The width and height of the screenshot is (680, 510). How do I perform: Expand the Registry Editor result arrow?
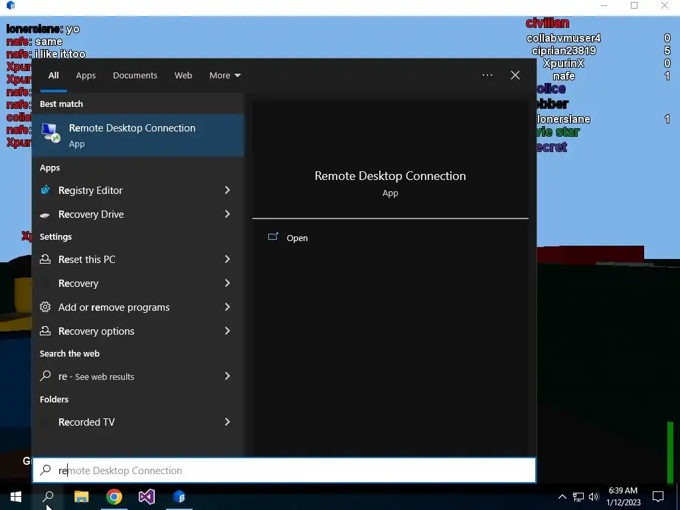[227, 190]
